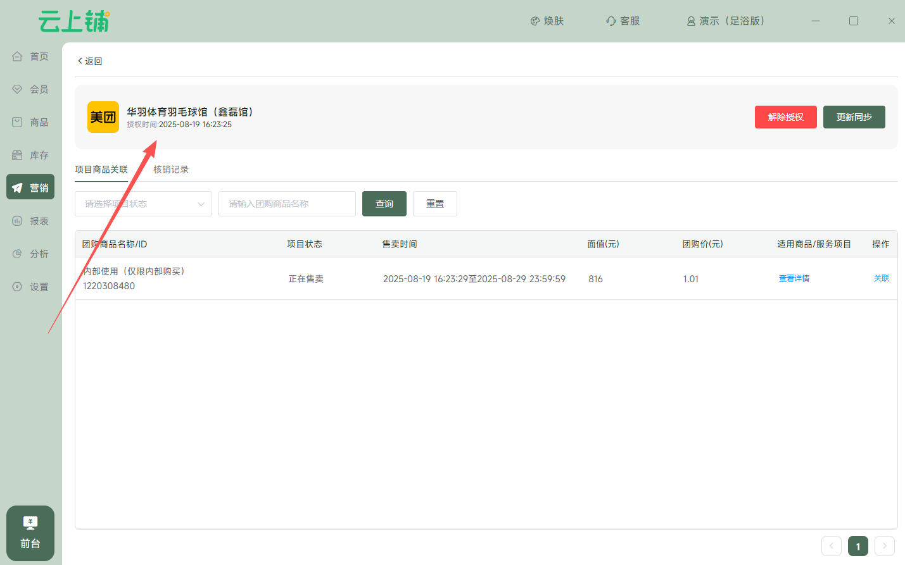Image resolution: width=905 pixels, height=565 pixels.
Task: Click the red 解除授权 button
Action: tap(785, 117)
